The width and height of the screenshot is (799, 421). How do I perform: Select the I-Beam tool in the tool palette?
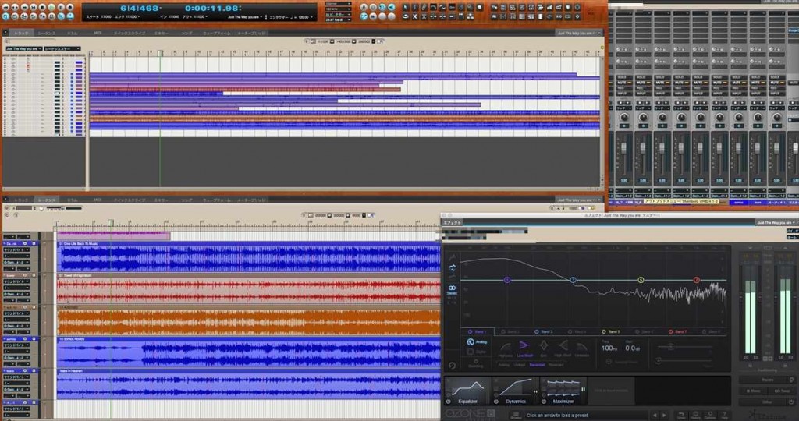[x=415, y=8]
